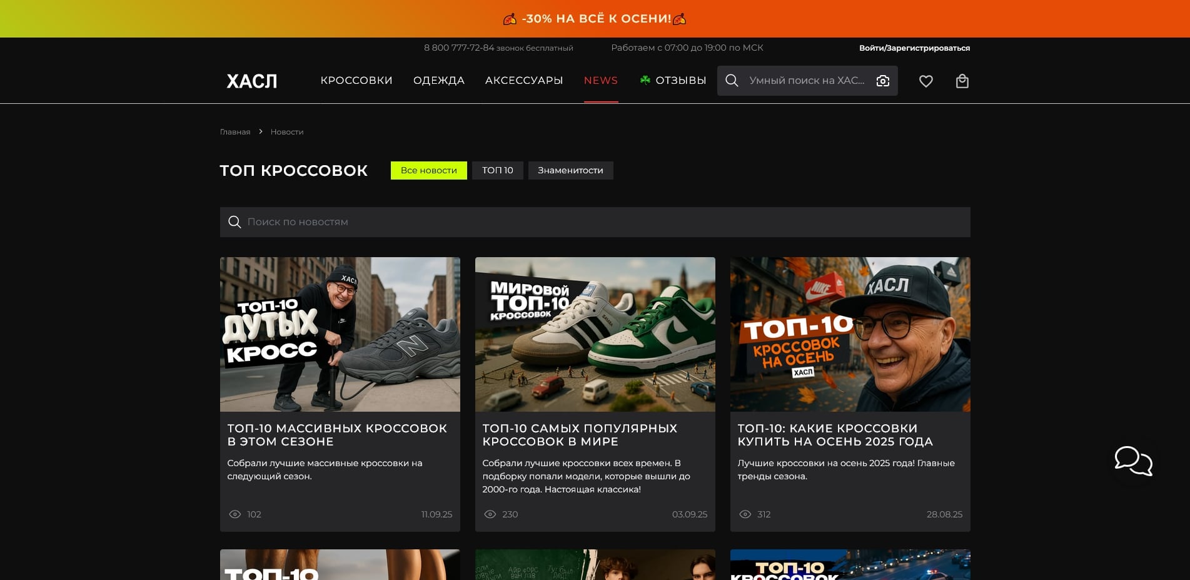Go to 'Главная' in breadcrumbs
Image resolution: width=1190 pixels, height=580 pixels.
pyautogui.click(x=235, y=132)
